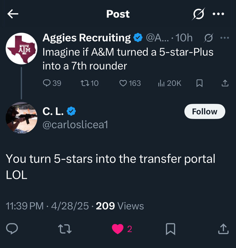The width and height of the screenshot is (236, 248).
Task: Follow the C. L. account
Action: [205, 112]
